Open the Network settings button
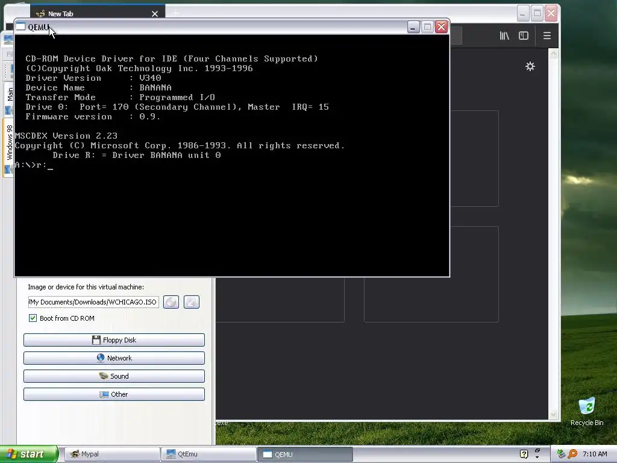The width and height of the screenshot is (617, 463). (114, 358)
